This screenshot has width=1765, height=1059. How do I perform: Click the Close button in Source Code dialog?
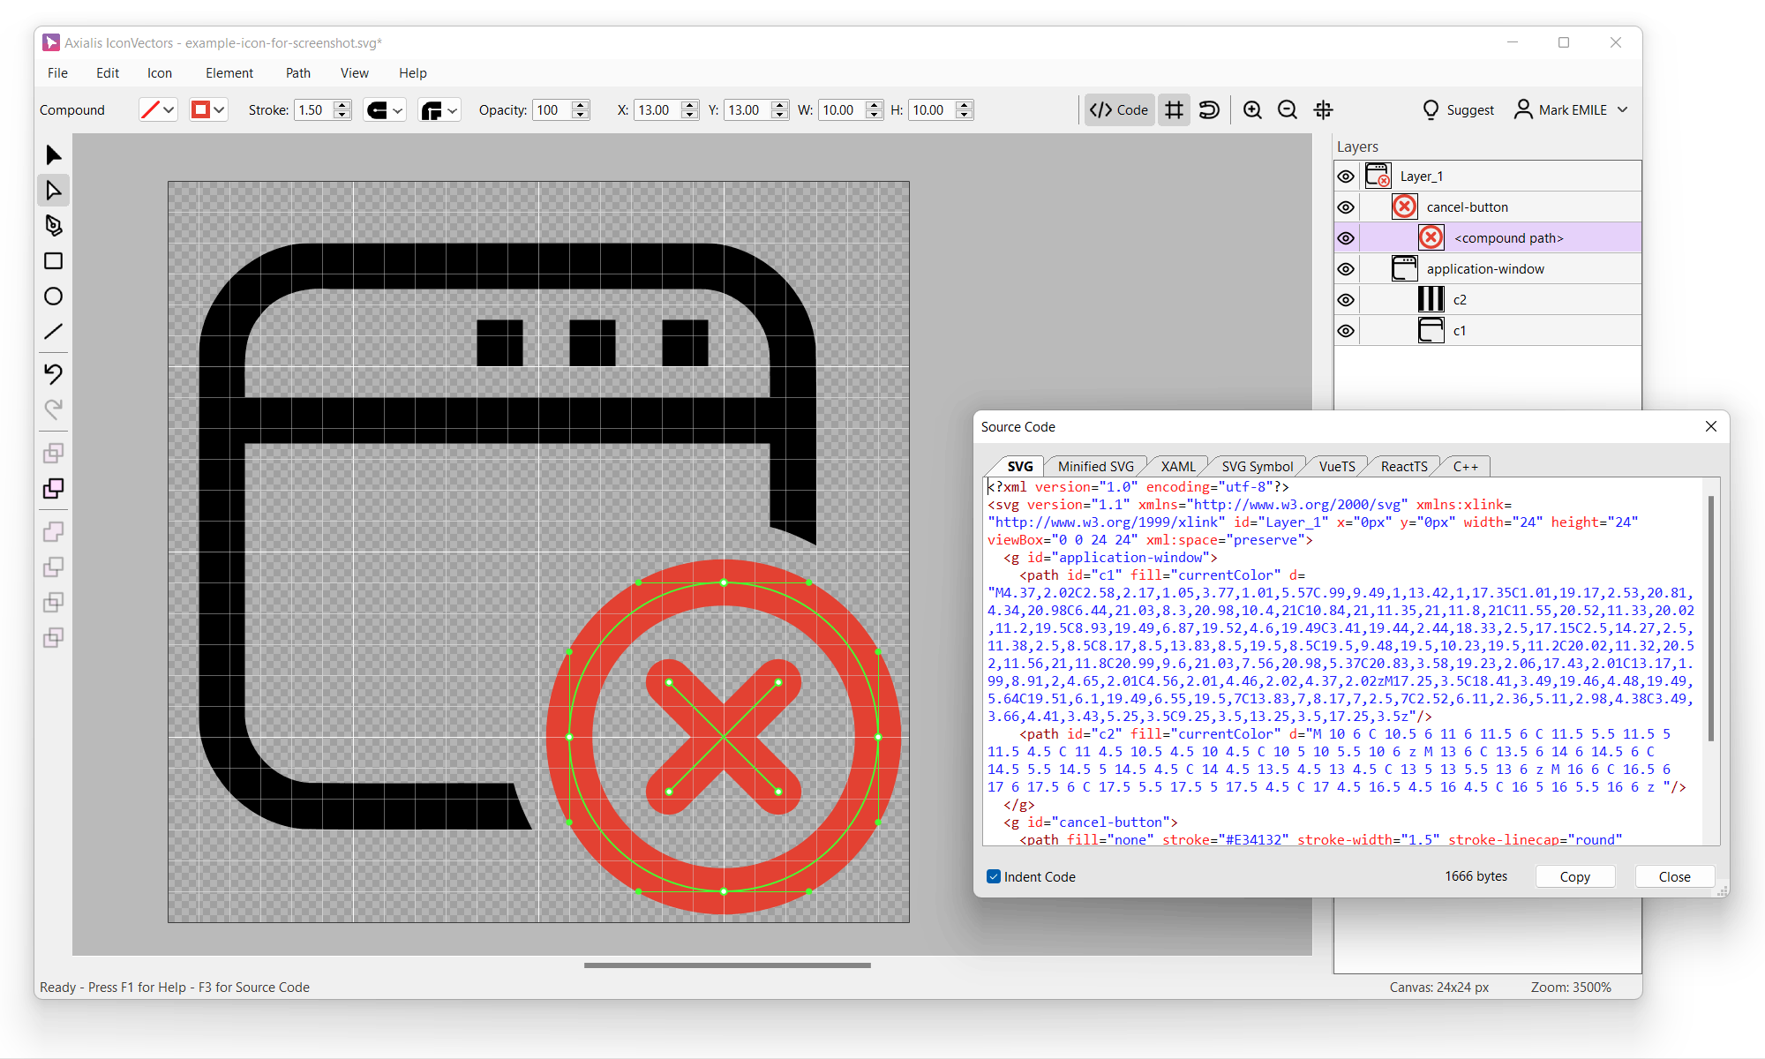[1674, 876]
